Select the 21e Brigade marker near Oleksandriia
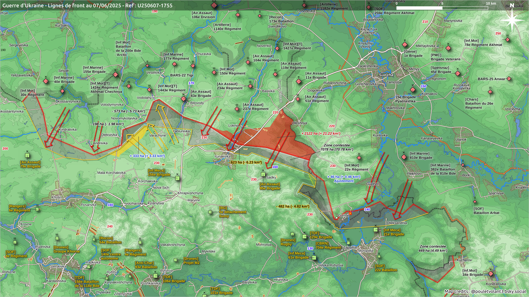 tap(376, 229)
